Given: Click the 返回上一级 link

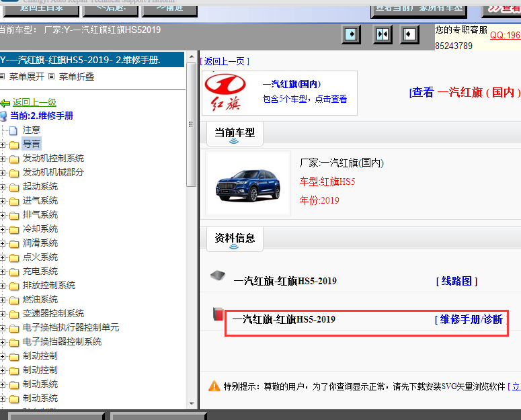Looking at the screenshot, I should click(x=34, y=103).
